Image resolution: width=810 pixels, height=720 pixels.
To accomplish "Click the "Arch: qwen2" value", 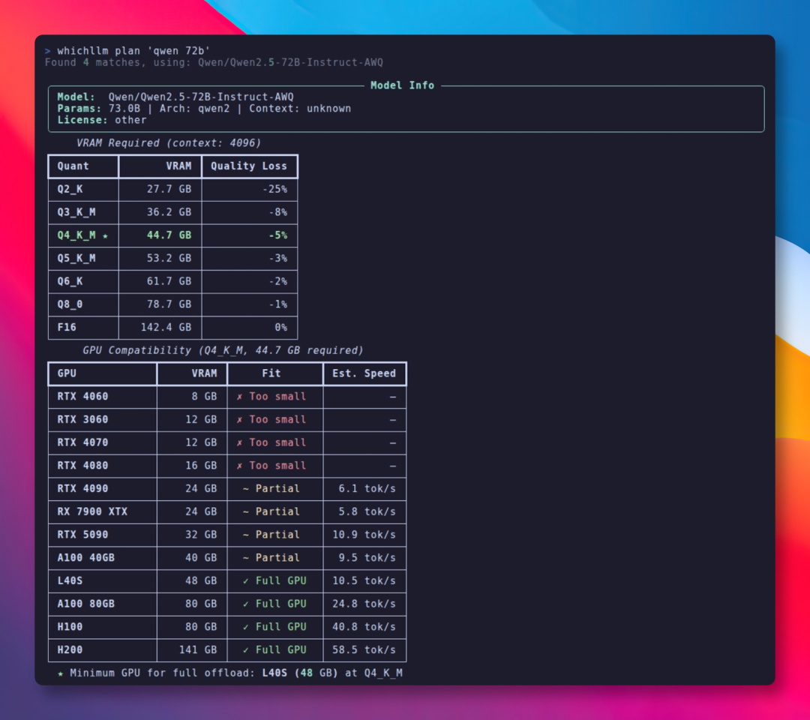I will pyautogui.click(x=194, y=109).
